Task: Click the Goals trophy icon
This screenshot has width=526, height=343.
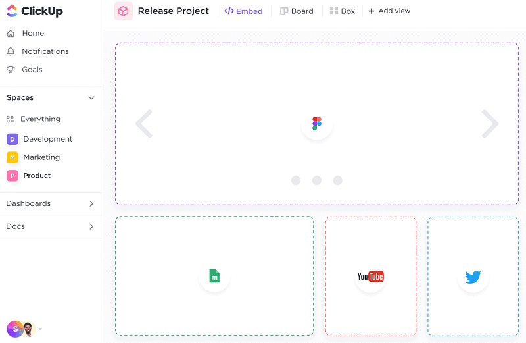Action: (11, 70)
